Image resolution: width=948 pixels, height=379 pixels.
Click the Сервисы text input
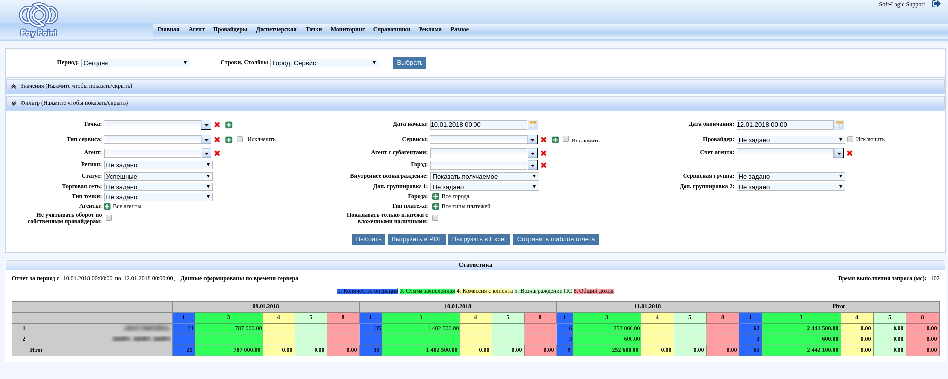(x=478, y=140)
